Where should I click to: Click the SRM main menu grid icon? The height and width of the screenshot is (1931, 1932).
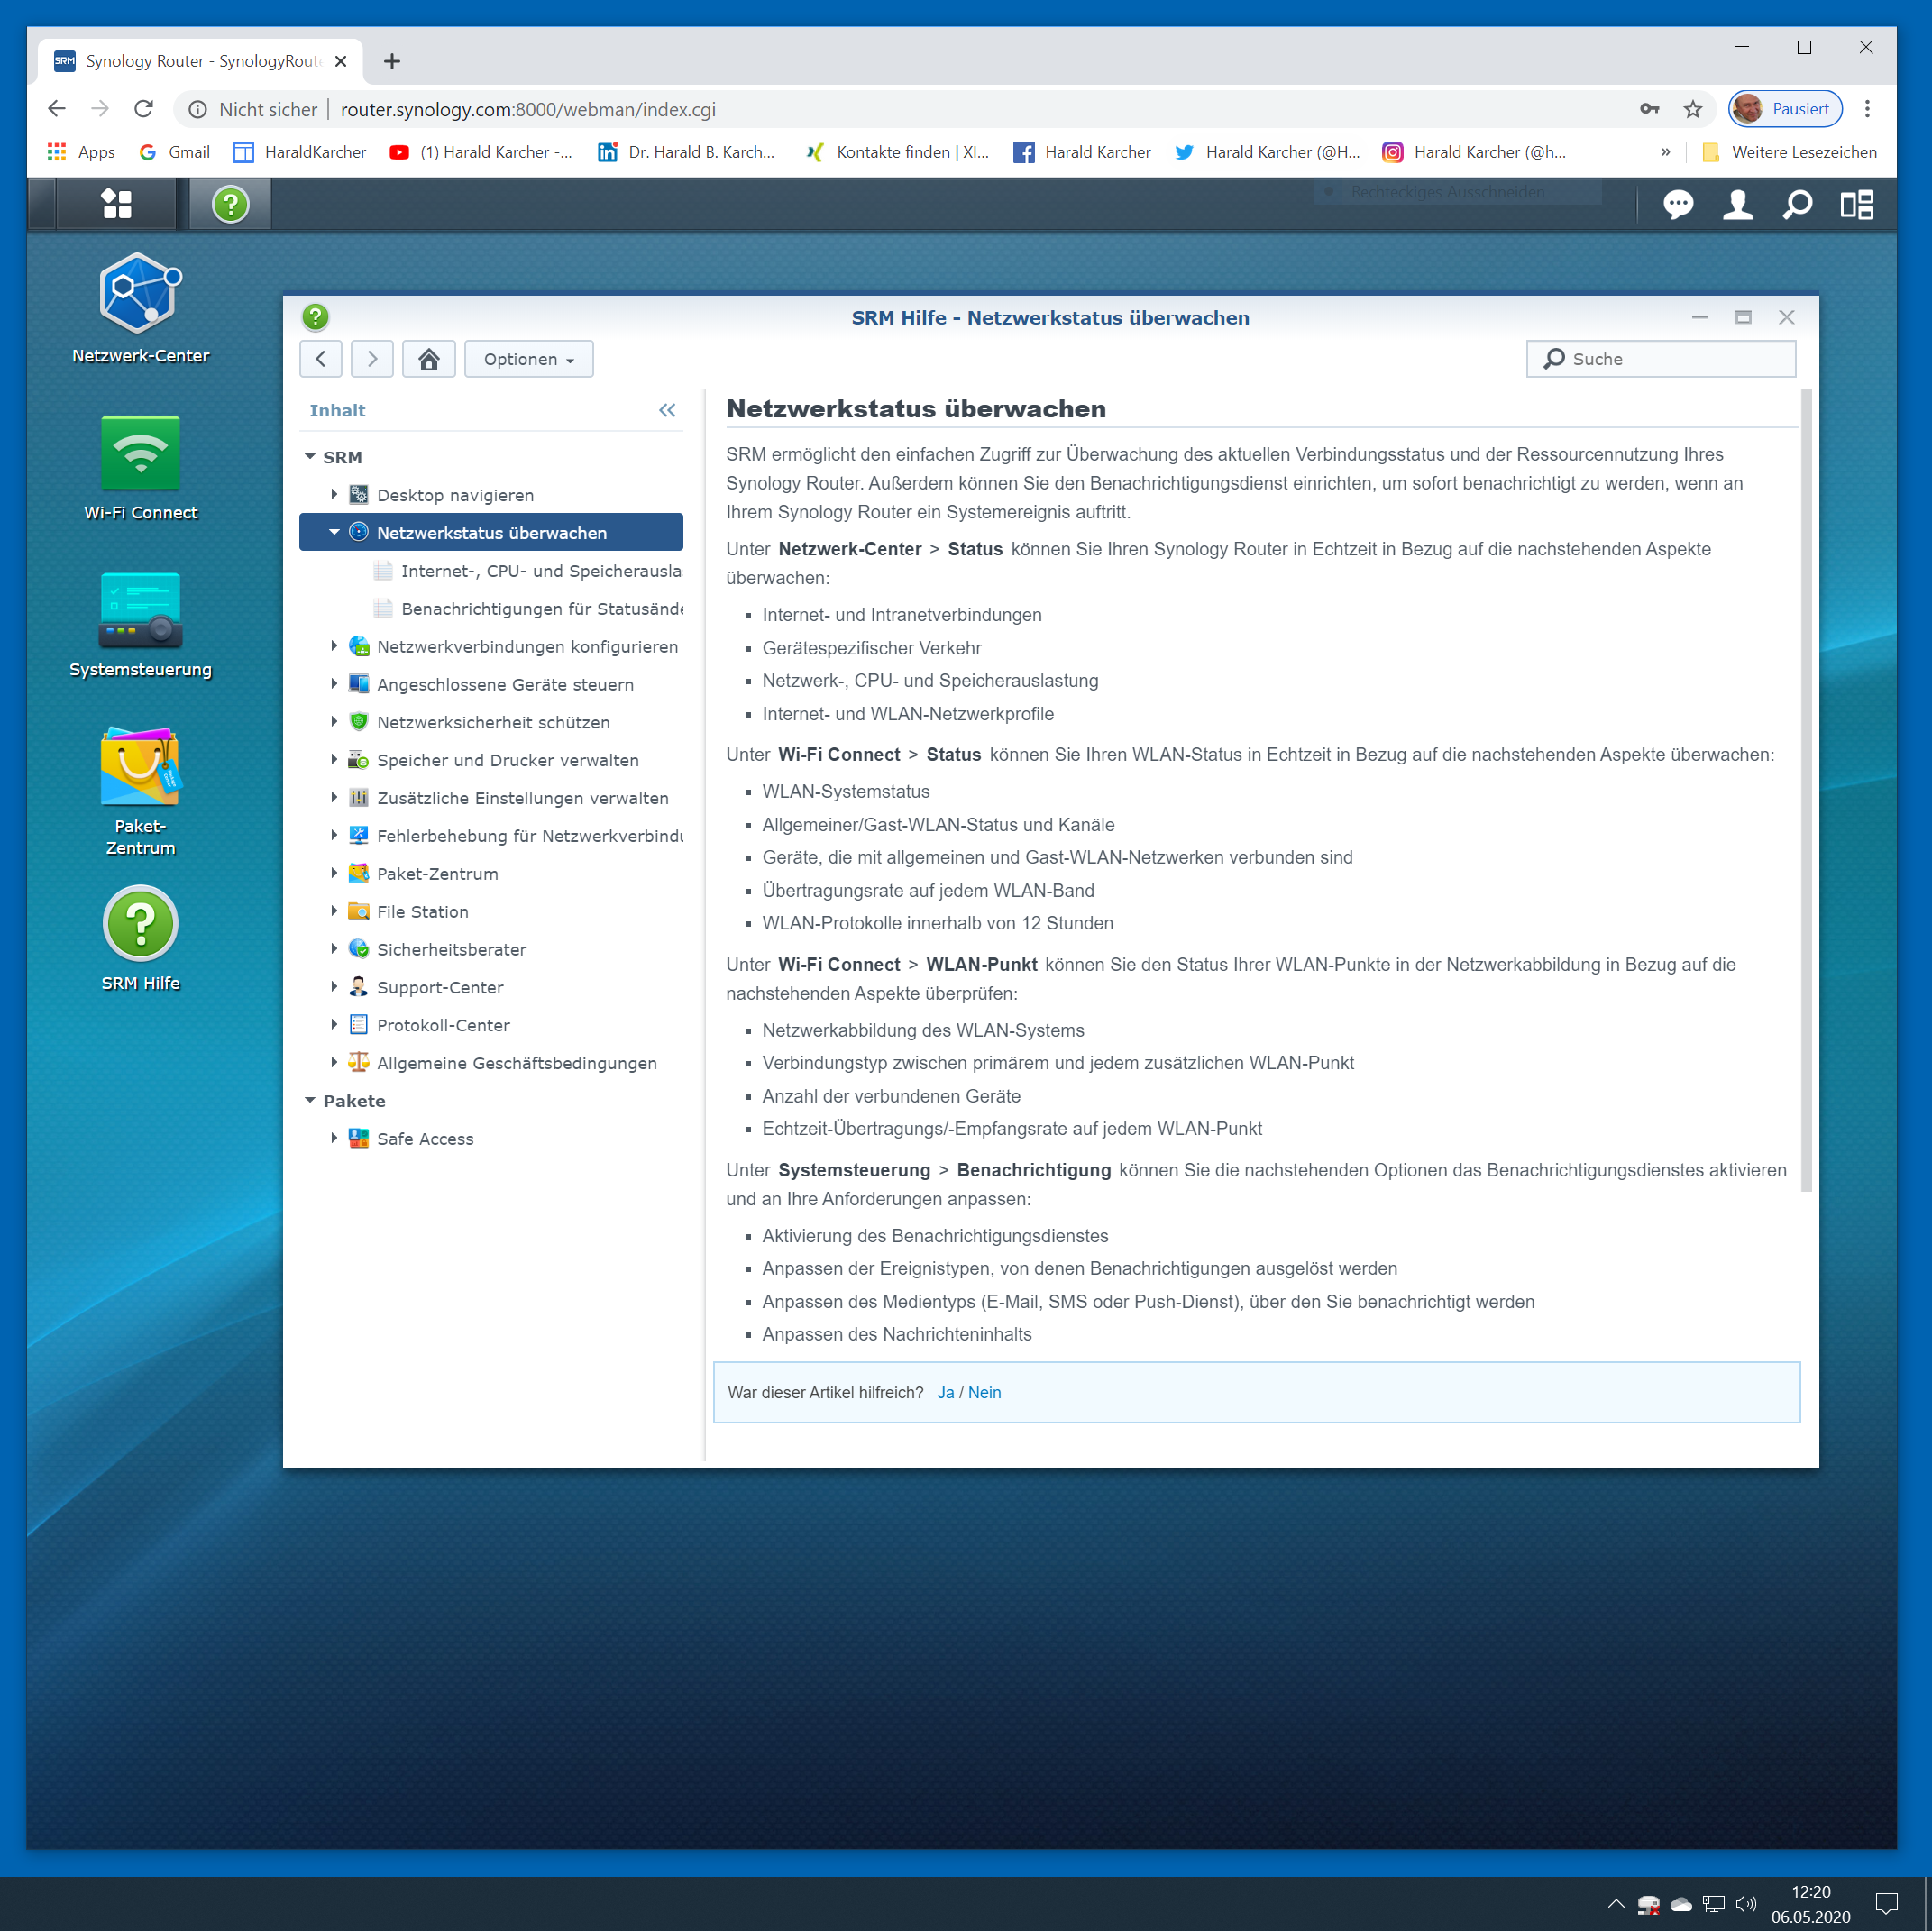pyautogui.click(x=117, y=204)
